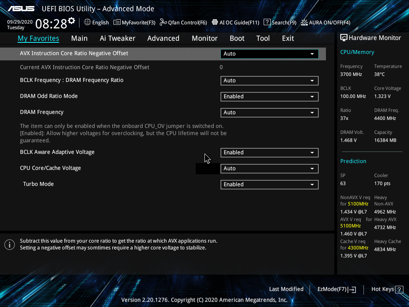Open Qfan Control(F6)

183,22
